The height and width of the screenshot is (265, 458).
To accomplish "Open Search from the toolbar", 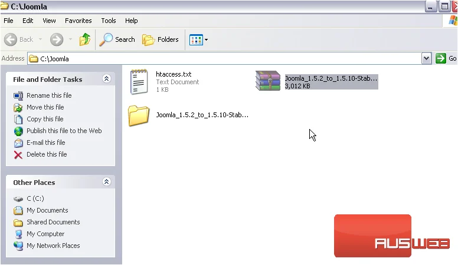I will (117, 39).
